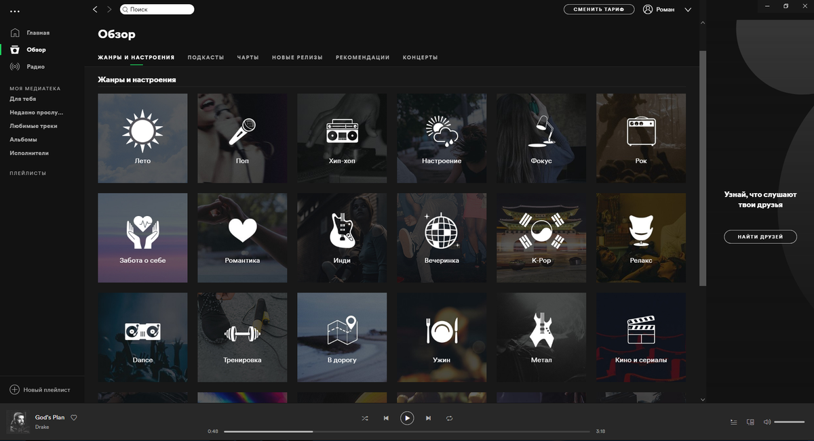Switch to the Концерты tab
This screenshot has height=441, width=814.
[x=420, y=58]
